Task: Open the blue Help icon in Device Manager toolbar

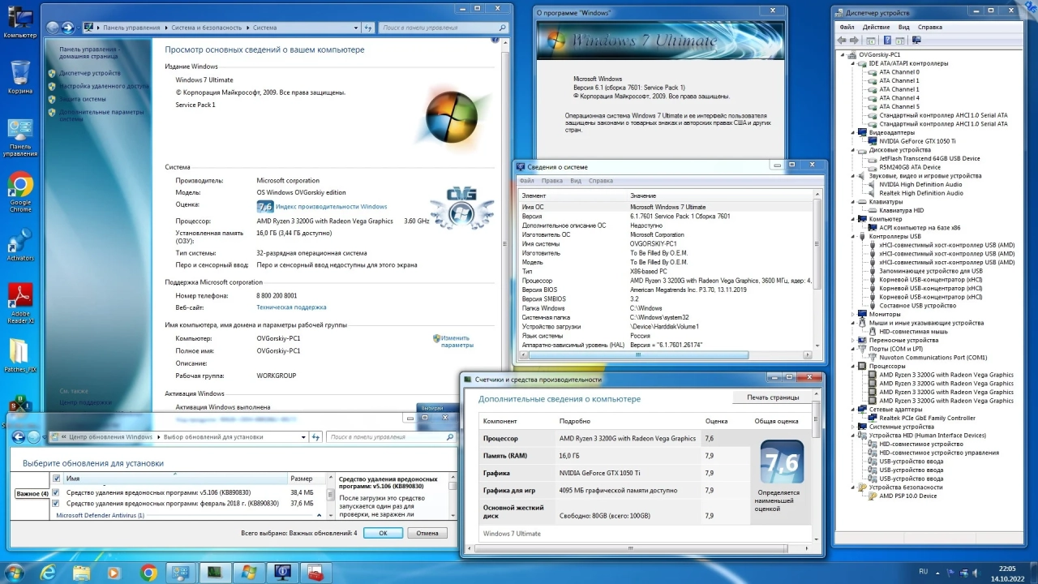Action: [x=888, y=40]
